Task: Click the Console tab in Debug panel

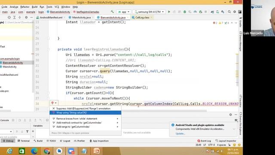Action: pyautogui.click(x=5, y=120)
